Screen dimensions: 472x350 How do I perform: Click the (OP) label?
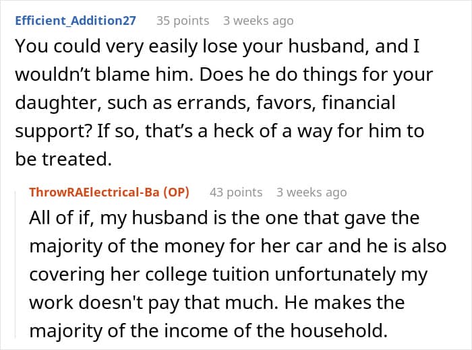[175, 192]
